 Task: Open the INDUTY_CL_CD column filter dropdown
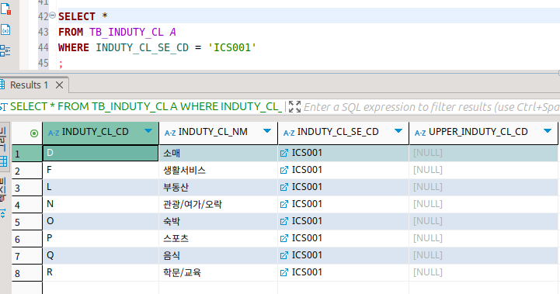click(148, 131)
